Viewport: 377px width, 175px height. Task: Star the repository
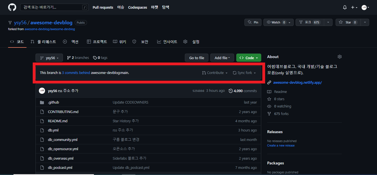coord(348,22)
